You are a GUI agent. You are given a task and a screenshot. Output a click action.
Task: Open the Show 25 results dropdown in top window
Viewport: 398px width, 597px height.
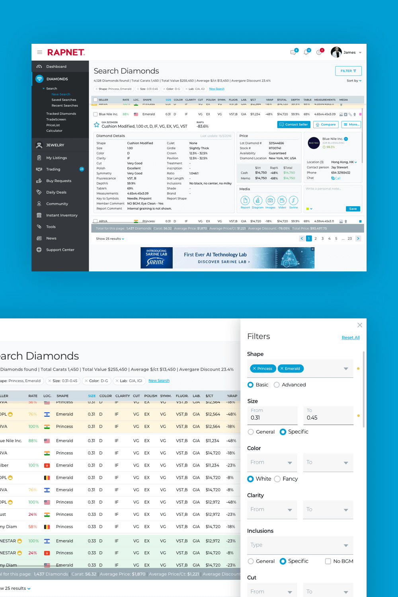pyautogui.click(x=110, y=239)
